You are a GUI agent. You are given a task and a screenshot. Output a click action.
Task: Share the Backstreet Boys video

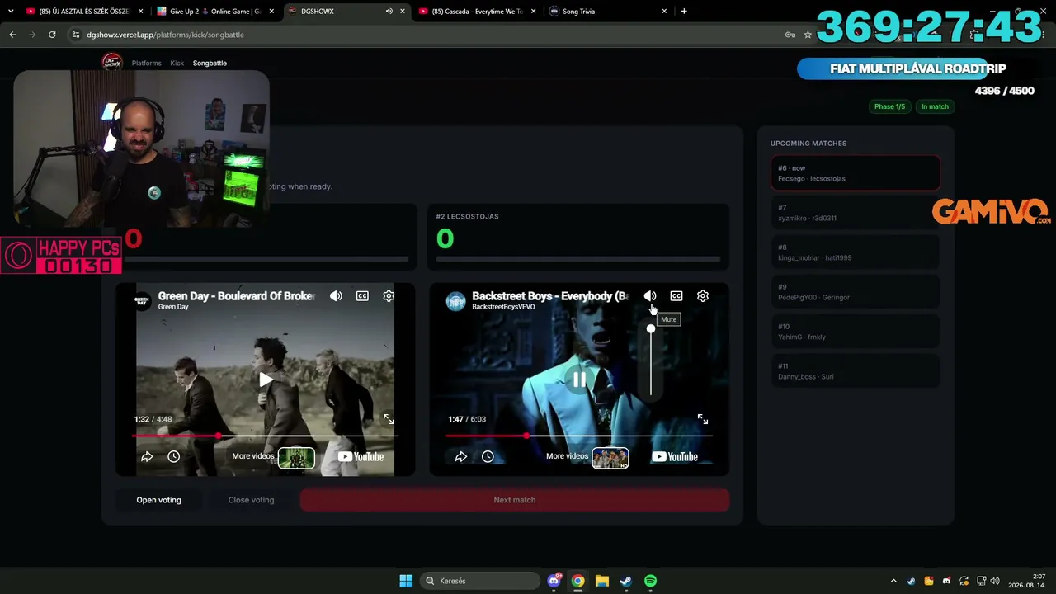click(461, 456)
